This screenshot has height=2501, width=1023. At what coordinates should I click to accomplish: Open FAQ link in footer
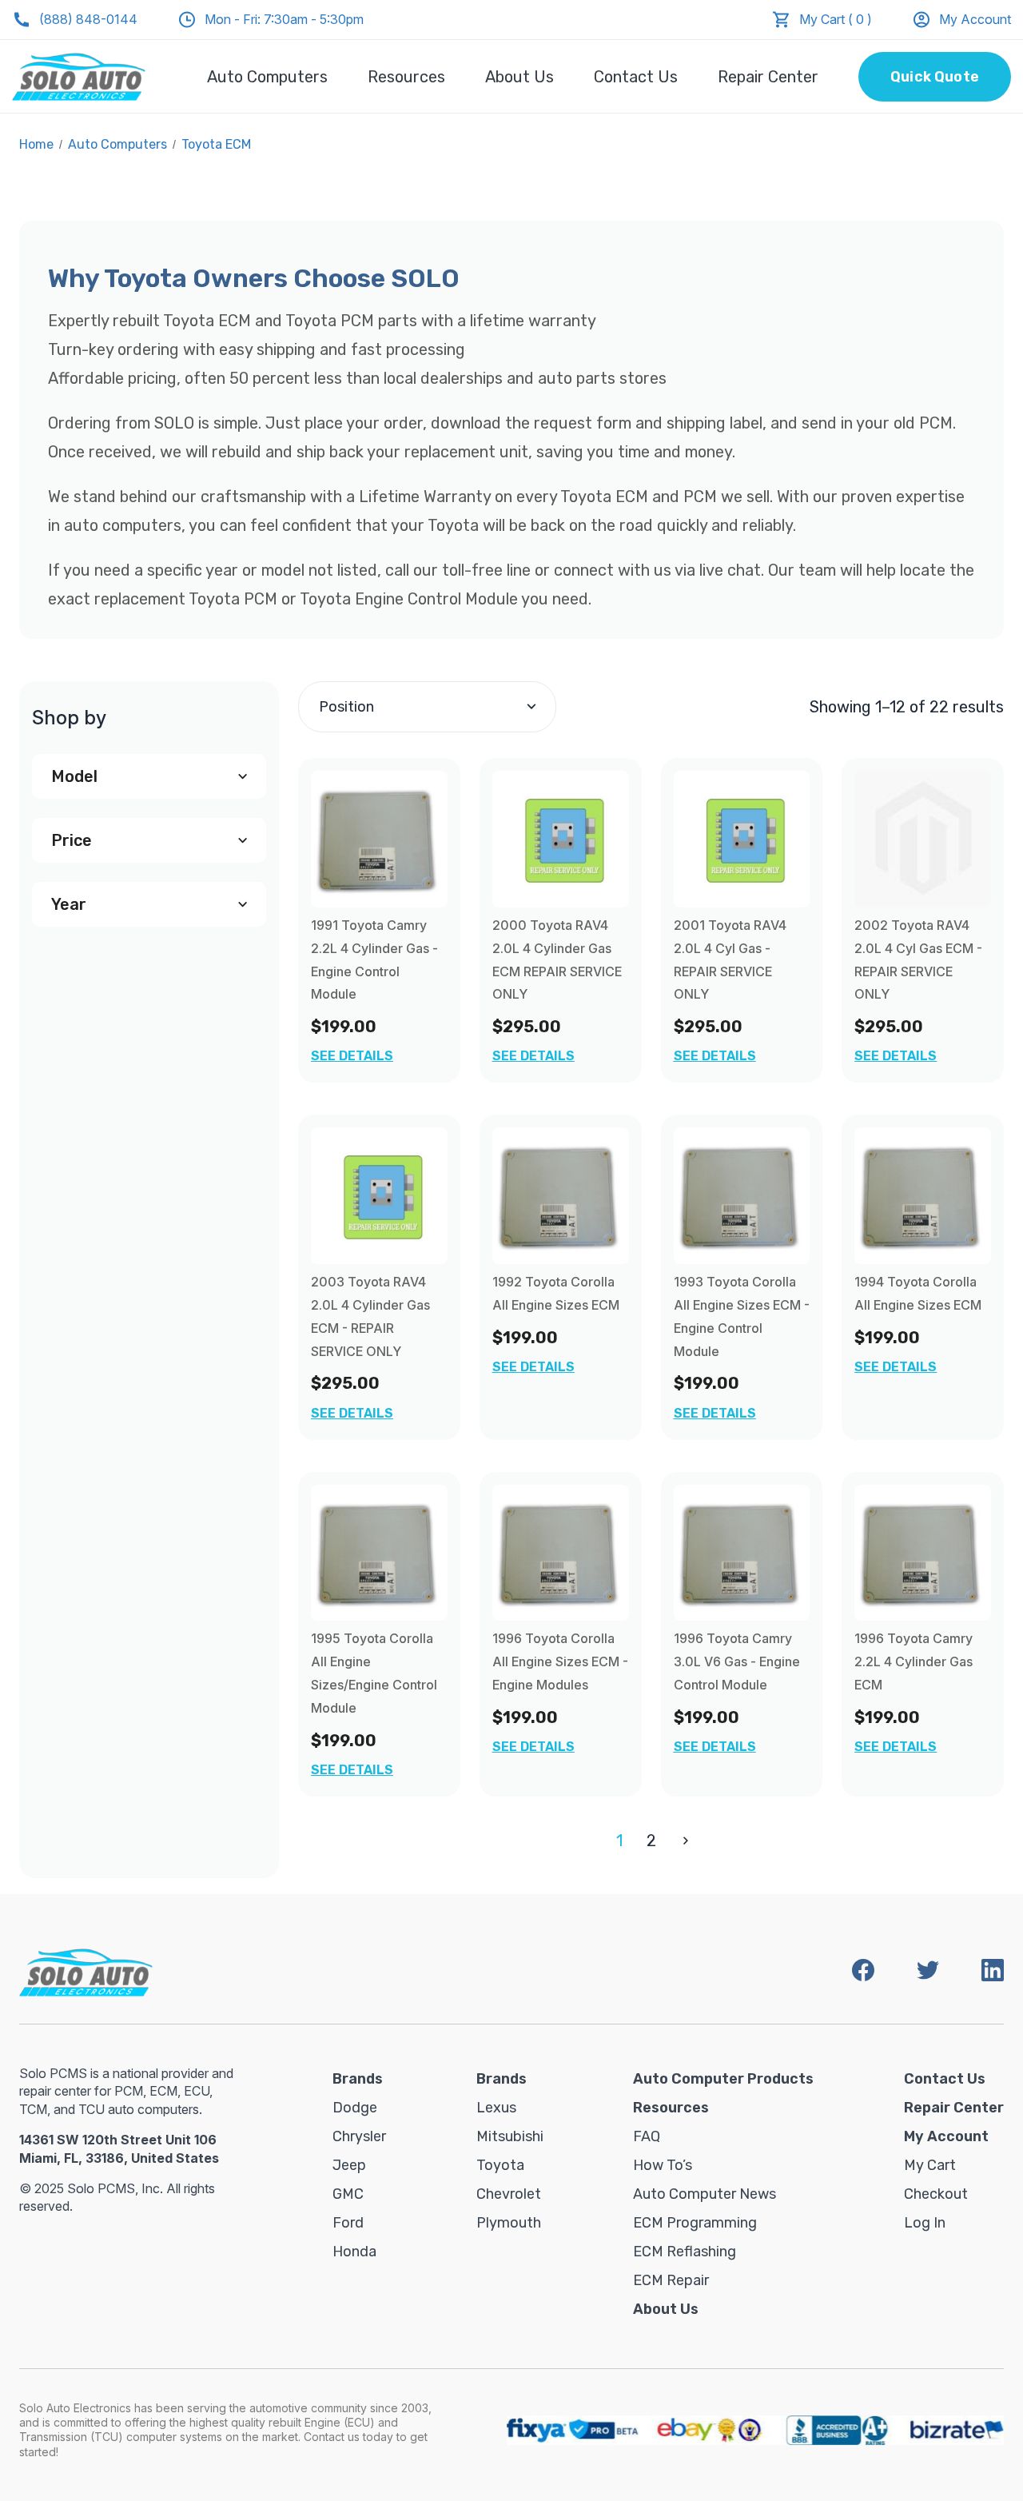(x=647, y=2136)
